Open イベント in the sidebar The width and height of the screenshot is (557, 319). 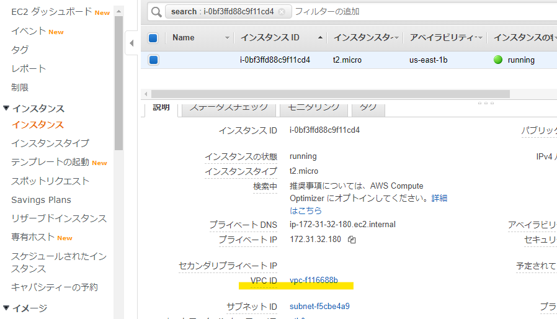point(29,31)
